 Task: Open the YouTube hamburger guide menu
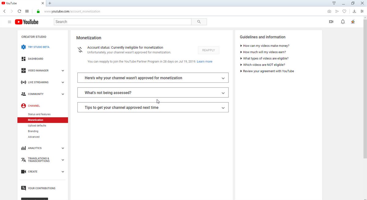click(x=9, y=22)
